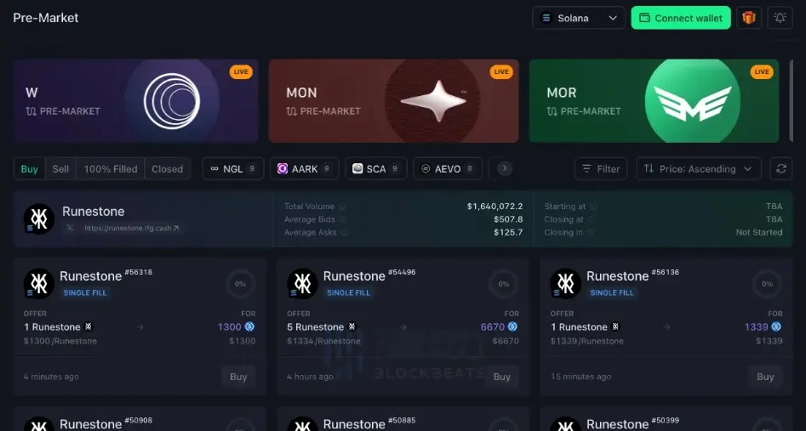The image size is (806, 431).
Task: Click info icon beside Starting at
Action: [593, 207]
